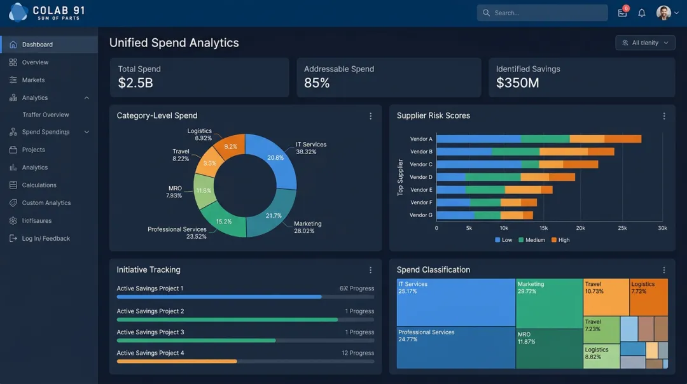Click the people icon in All tlenity filter
Screen dimensions: 687x384
point(625,43)
